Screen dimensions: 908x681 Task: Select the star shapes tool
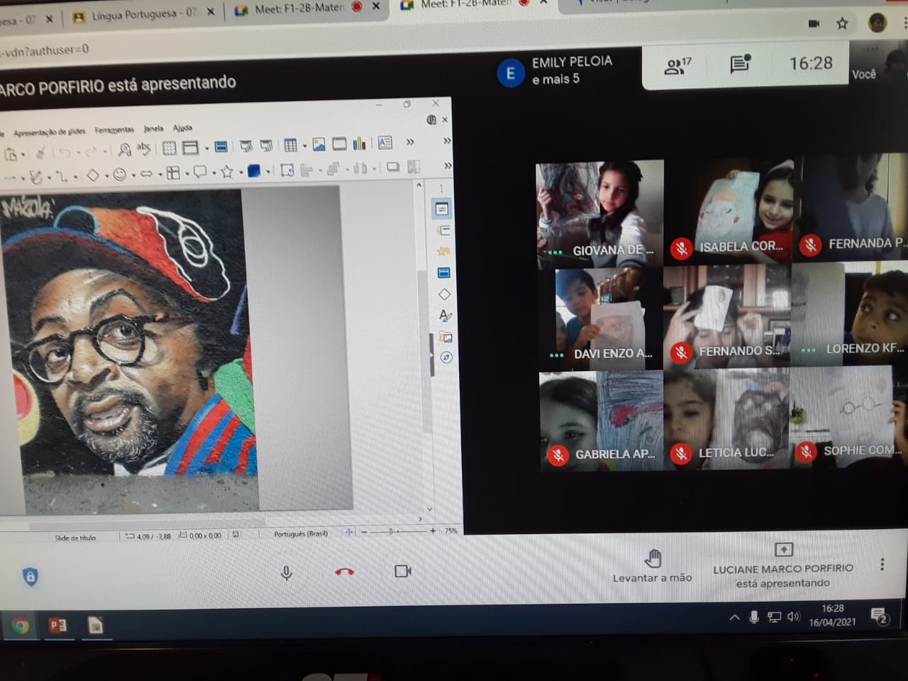tap(226, 171)
